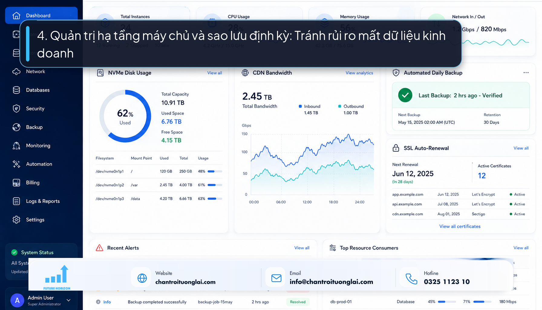
Task: Click the Logs & Reports document icon
Action: tap(16, 201)
